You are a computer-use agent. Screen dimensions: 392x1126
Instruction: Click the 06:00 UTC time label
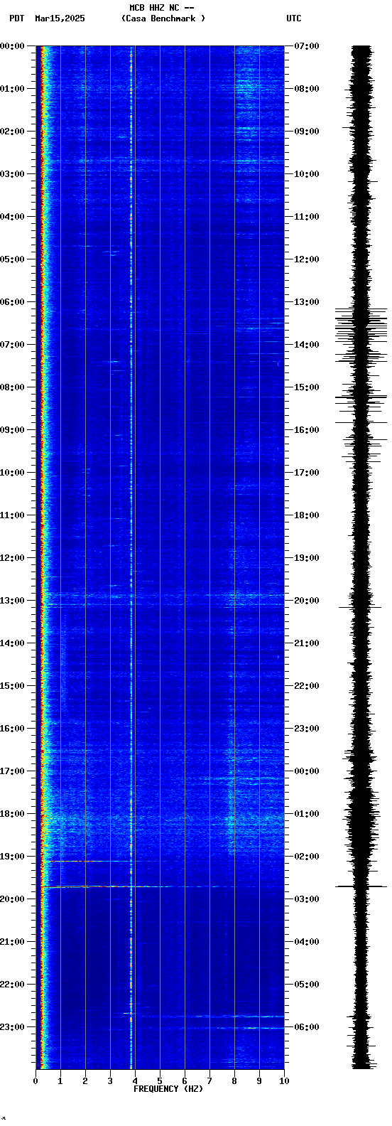(307, 1027)
